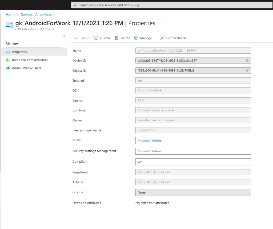Image resolution: width=273 pixels, height=229 pixels.
Task: Click No extension attributes text
Action: click(x=152, y=203)
